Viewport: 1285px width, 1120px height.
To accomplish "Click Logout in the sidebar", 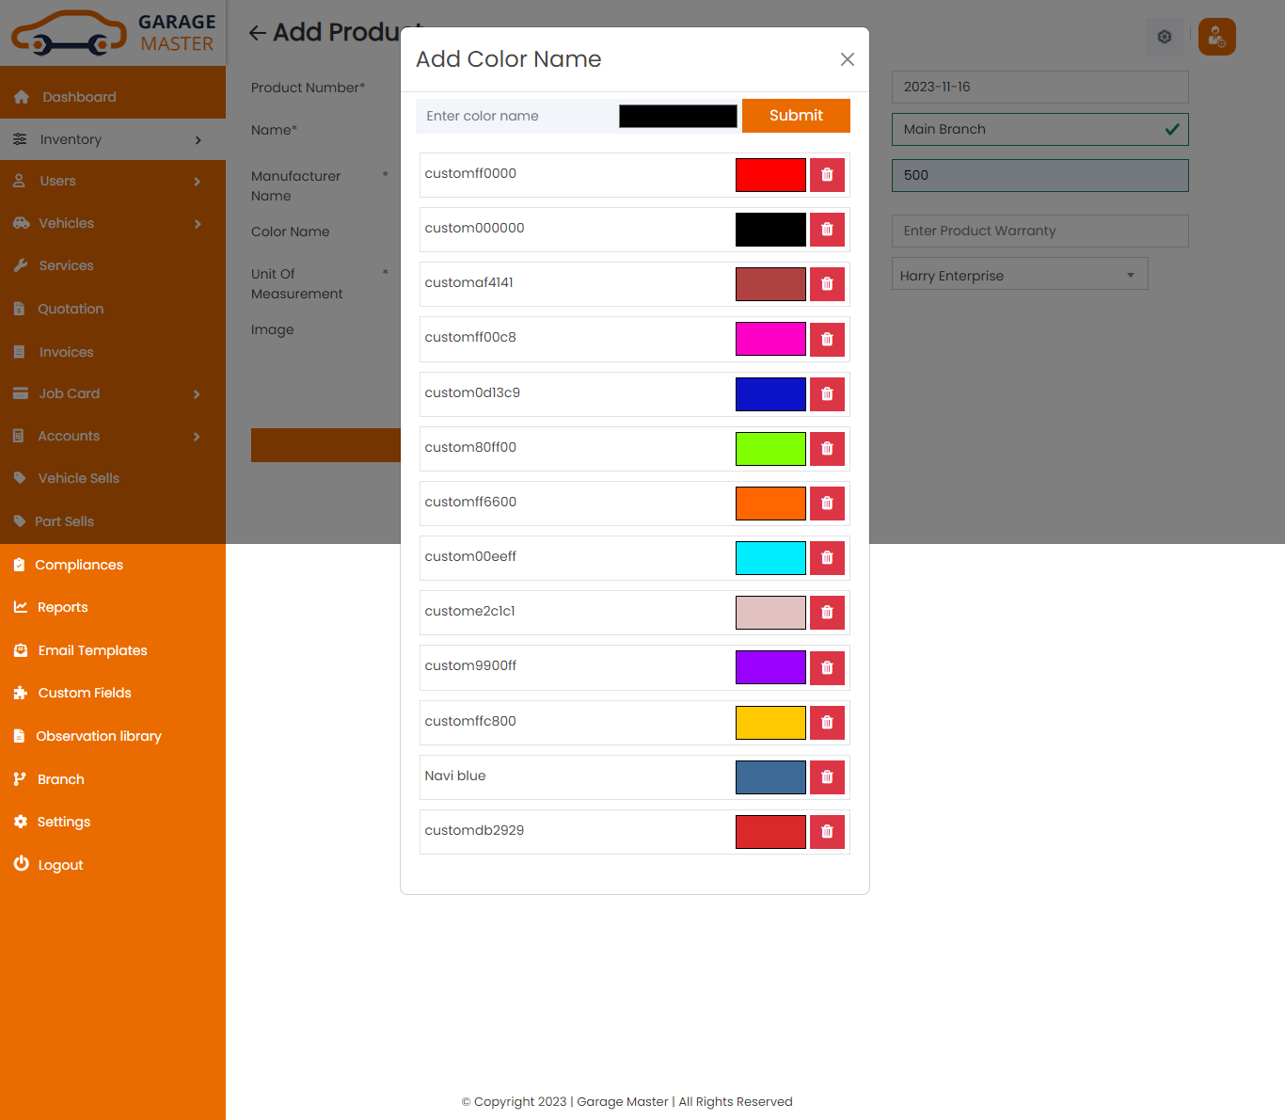I will (60, 865).
